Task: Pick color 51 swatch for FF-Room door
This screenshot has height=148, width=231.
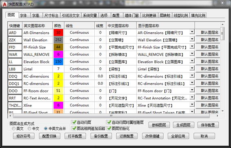Action: (58, 91)
